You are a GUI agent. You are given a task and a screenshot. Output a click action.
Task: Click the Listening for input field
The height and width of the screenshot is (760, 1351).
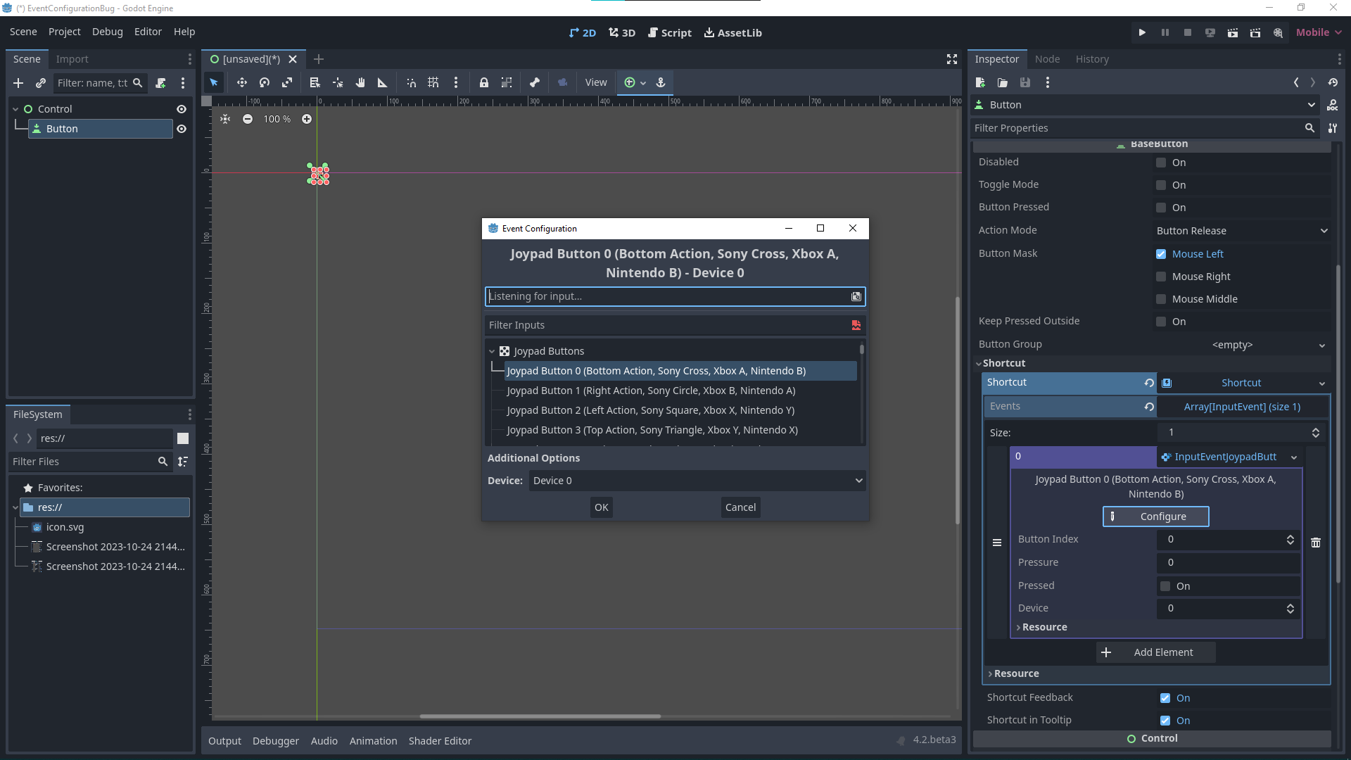(x=668, y=296)
